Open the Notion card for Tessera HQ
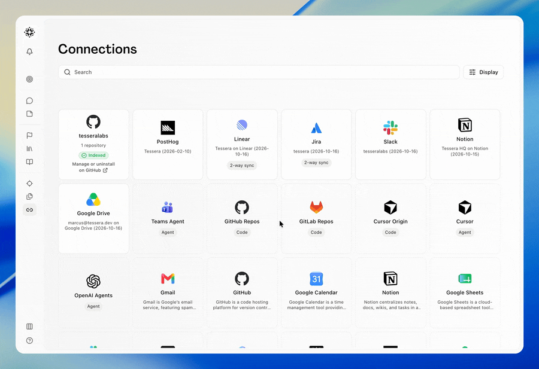539x369 pixels. click(x=465, y=145)
